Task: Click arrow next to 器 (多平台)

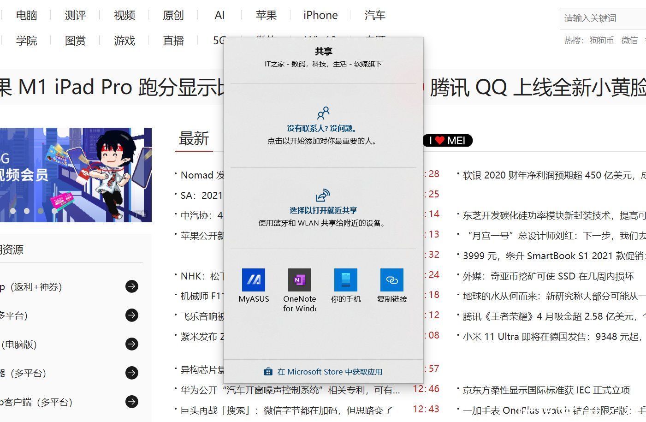Action: (132, 372)
